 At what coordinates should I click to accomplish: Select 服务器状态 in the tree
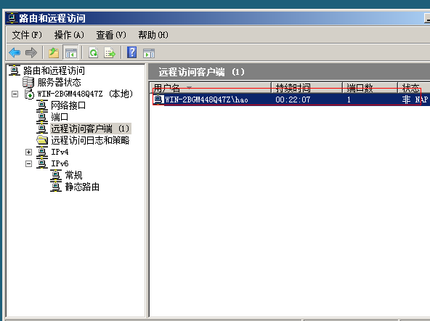coord(59,82)
